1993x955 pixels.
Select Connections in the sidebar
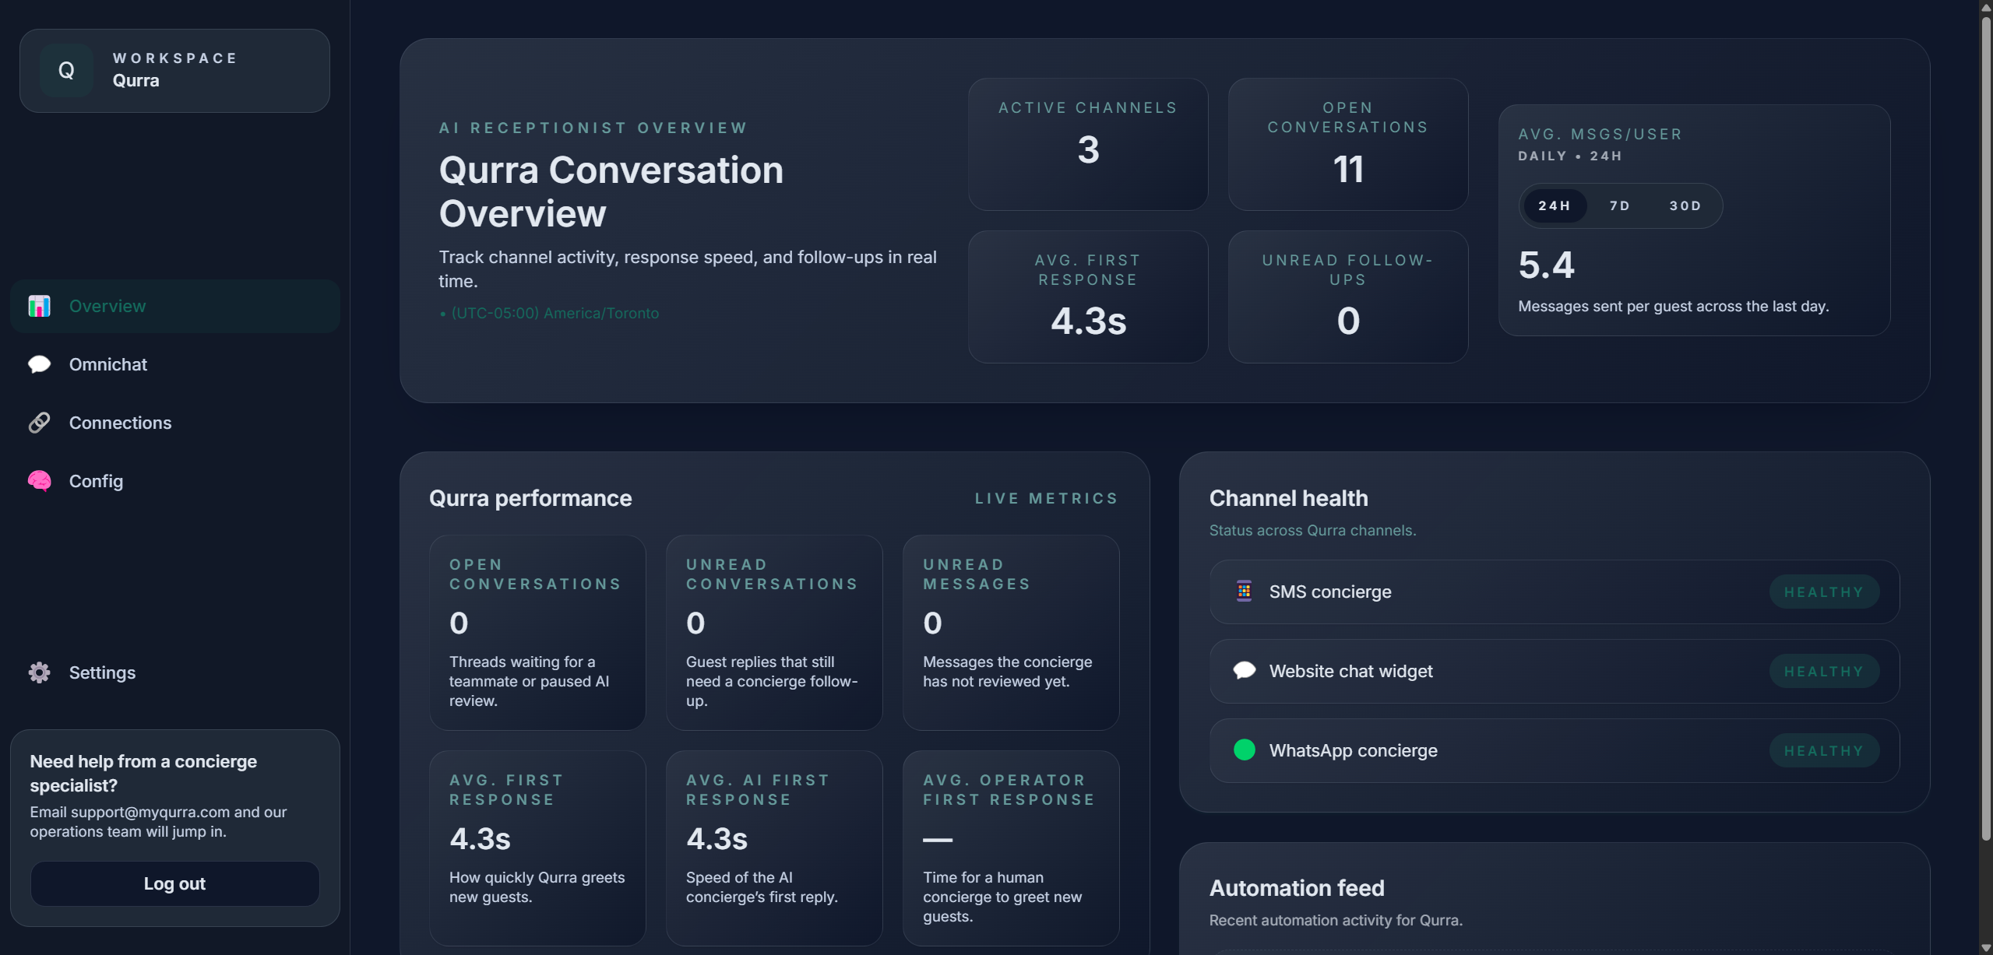point(121,422)
